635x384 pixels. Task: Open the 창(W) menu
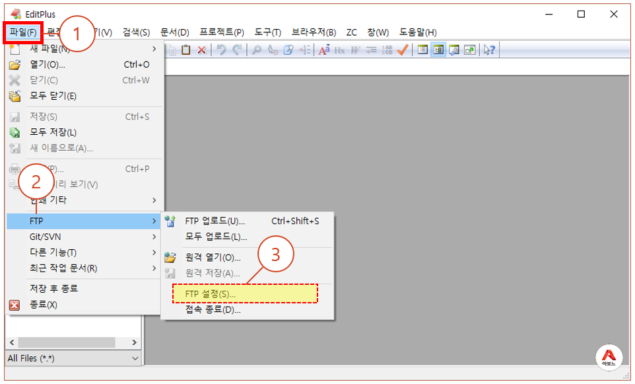coord(378,32)
